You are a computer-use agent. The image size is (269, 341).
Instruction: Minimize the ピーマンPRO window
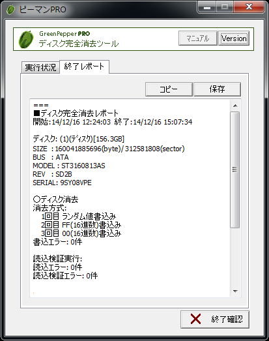[207, 7]
